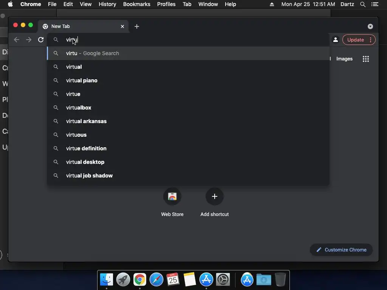Open Launchpad from the Dock
The width and height of the screenshot is (387, 290).
123,280
